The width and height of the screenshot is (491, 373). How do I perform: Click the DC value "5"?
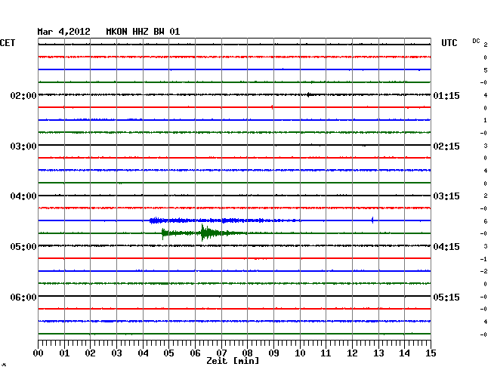click(x=486, y=70)
